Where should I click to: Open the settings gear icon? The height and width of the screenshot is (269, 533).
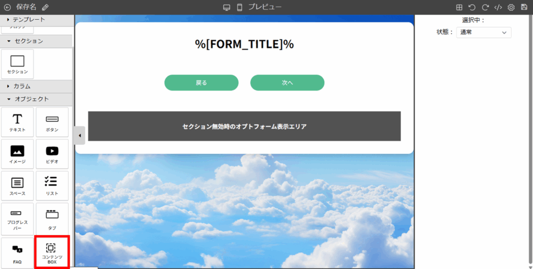pyautogui.click(x=511, y=7)
